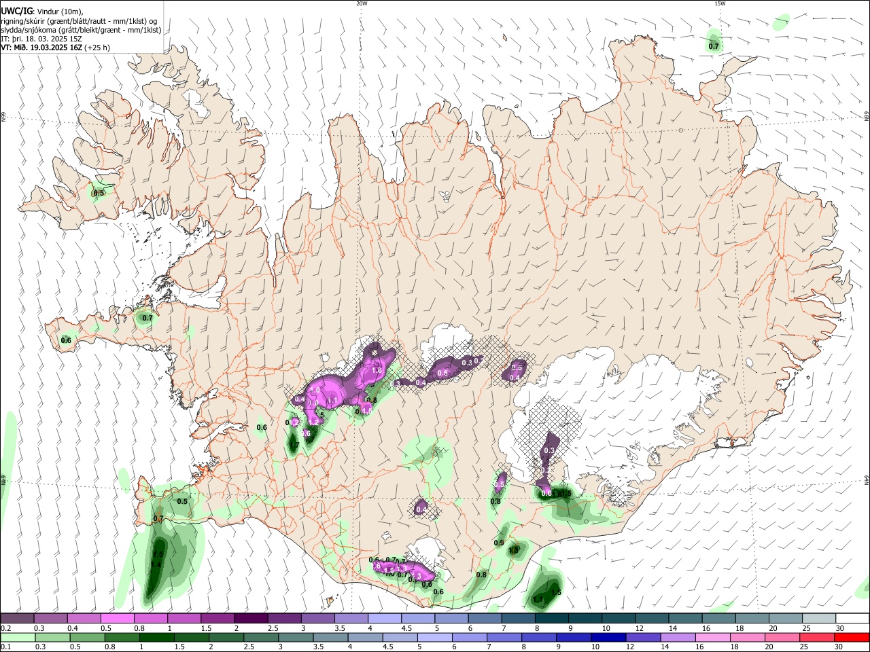
Task: Click the lavender snow swatch between 4 and 4.5
Action: pyautogui.click(x=384, y=618)
